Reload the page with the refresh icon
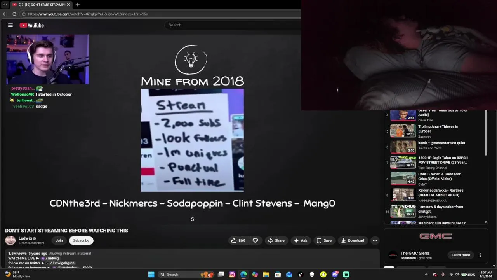This screenshot has height=280, width=497. click(x=14, y=14)
